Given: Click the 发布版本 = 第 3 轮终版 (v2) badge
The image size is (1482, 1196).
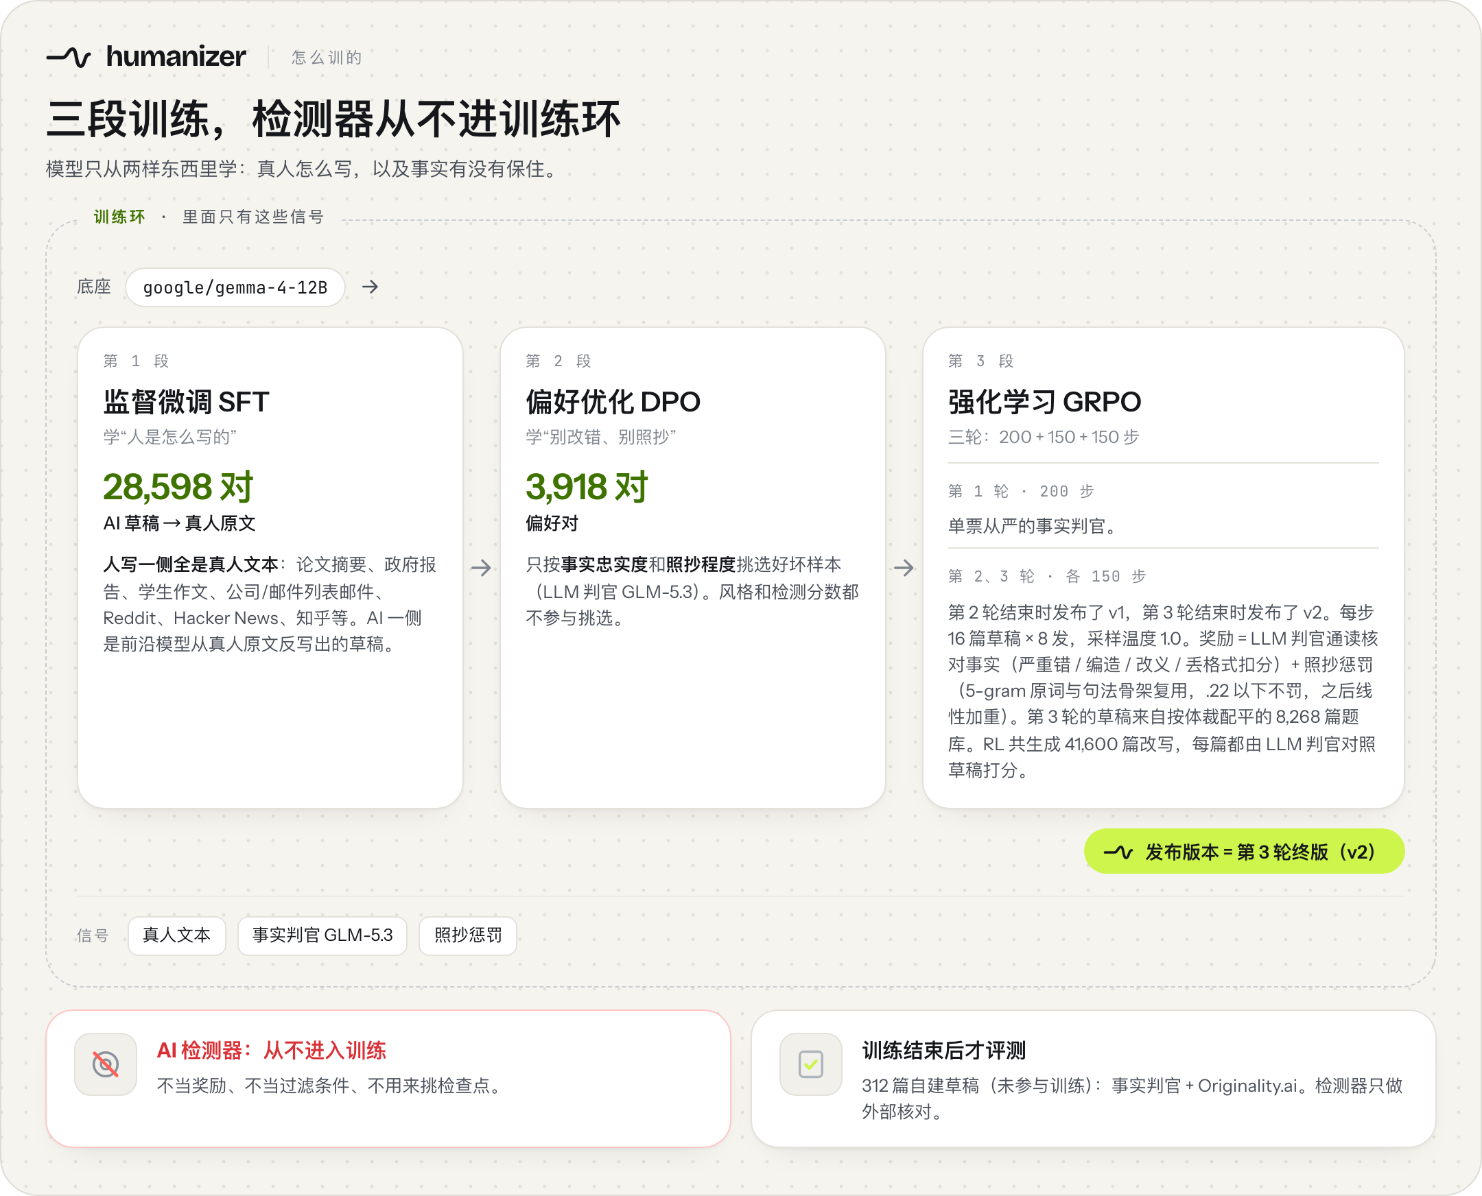Looking at the screenshot, I should tap(1244, 852).
